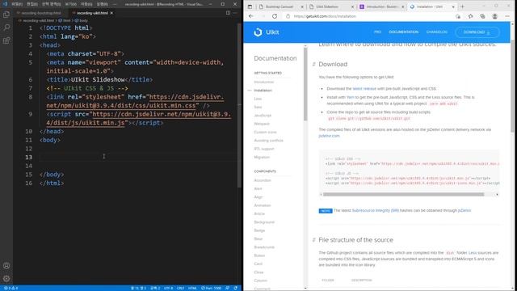Click the errors and warnings status item
This screenshot has height=291, width=517.
click(11, 288)
